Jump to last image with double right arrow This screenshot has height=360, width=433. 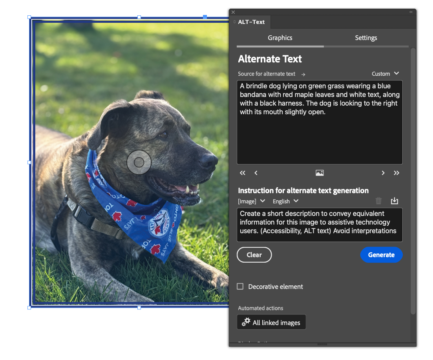click(x=396, y=173)
